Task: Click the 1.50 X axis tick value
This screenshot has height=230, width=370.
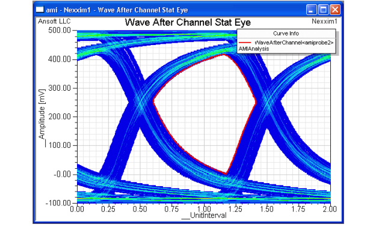Action: (267, 209)
